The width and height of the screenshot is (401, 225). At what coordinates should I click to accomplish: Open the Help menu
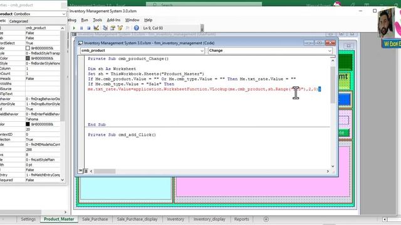pos(148,20)
